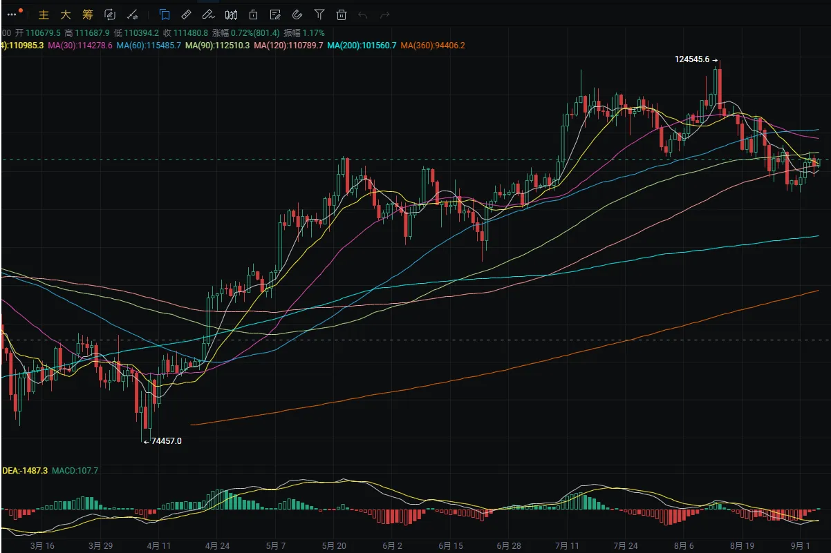This screenshot has height=553, width=831.
Task: Click the 3月 29 date label
Action: 100,546
